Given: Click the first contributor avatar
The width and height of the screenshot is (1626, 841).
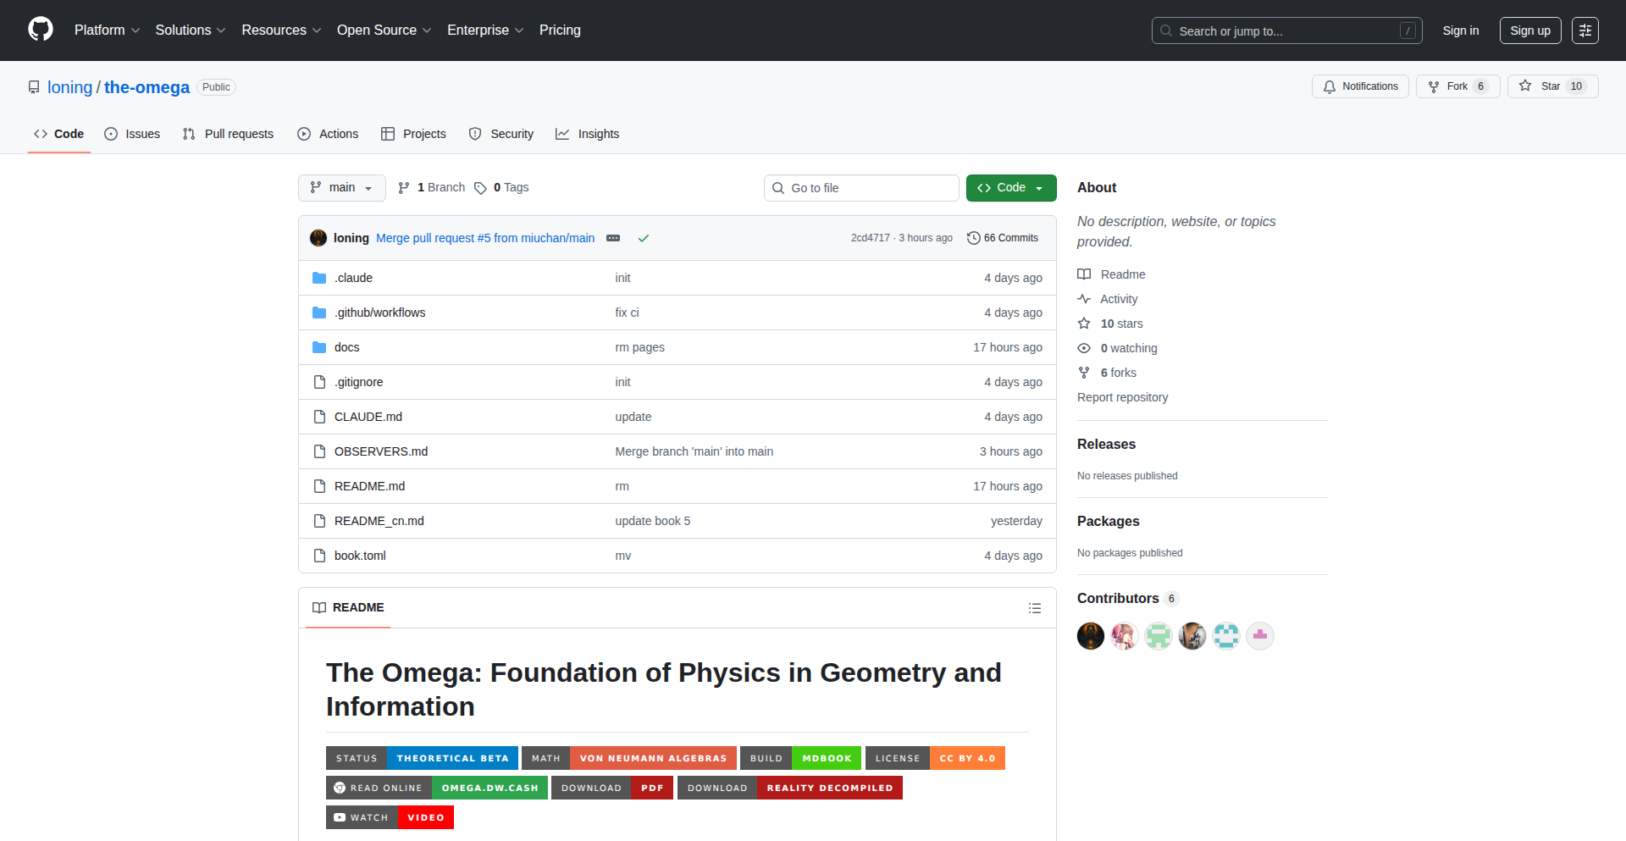Looking at the screenshot, I should [1091, 636].
